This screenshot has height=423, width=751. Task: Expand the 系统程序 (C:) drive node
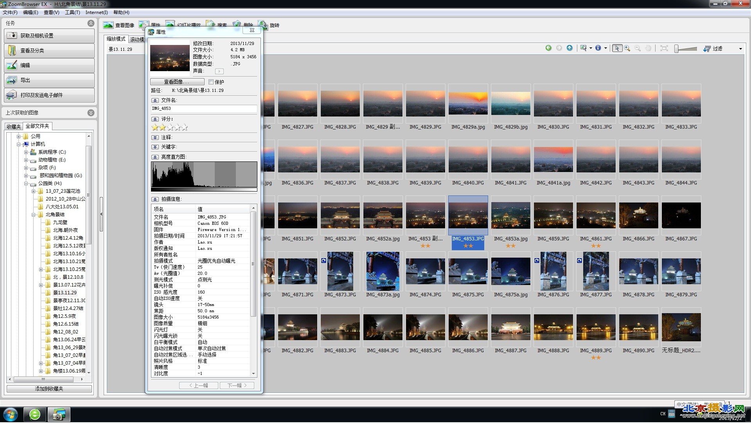[x=26, y=152]
